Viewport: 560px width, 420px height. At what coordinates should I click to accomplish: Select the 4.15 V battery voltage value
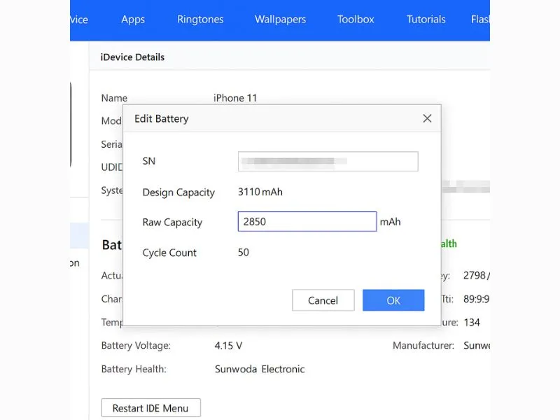(229, 346)
